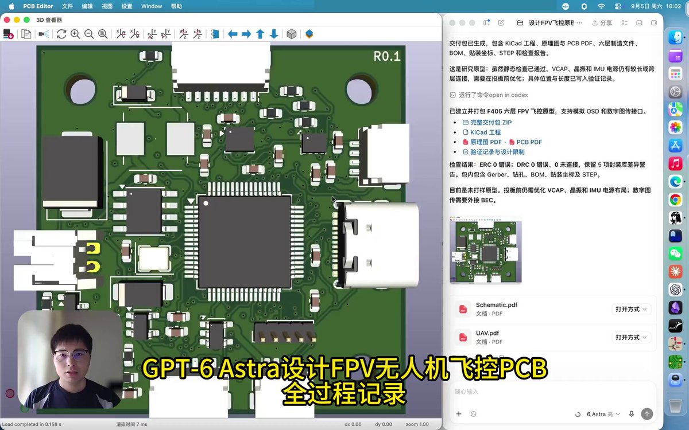The width and height of the screenshot is (689, 430).
Task: Open the 编辑 menu
Action: pos(87,6)
